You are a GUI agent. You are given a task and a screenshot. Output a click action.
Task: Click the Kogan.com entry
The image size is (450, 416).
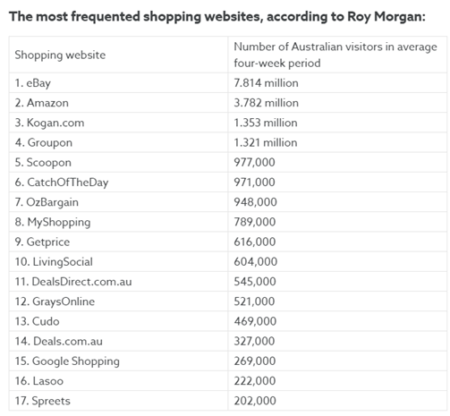click(x=49, y=123)
